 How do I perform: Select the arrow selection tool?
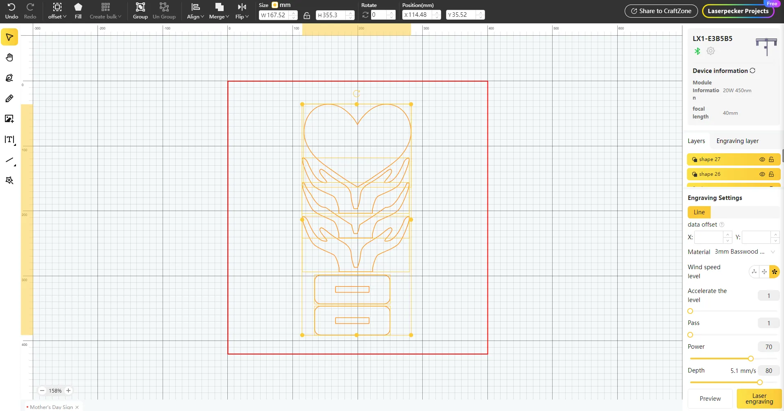(x=9, y=37)
